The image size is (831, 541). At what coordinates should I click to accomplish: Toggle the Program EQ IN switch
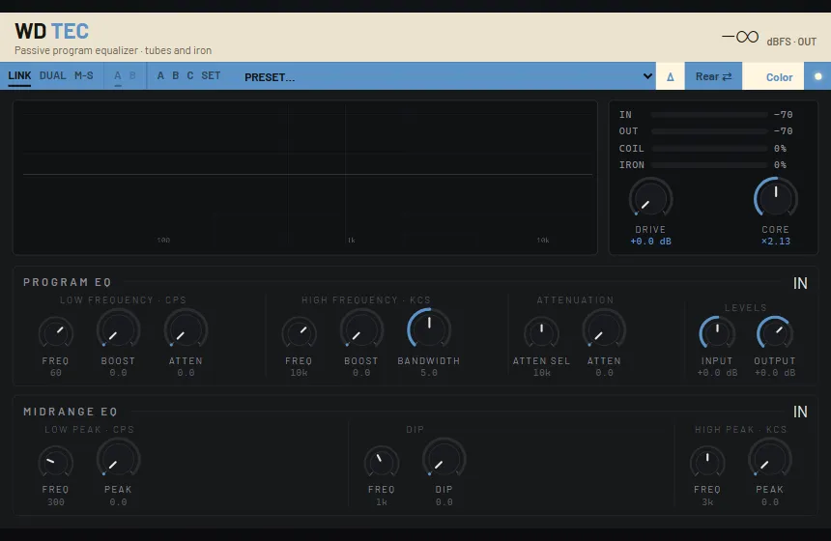point(800,283)
